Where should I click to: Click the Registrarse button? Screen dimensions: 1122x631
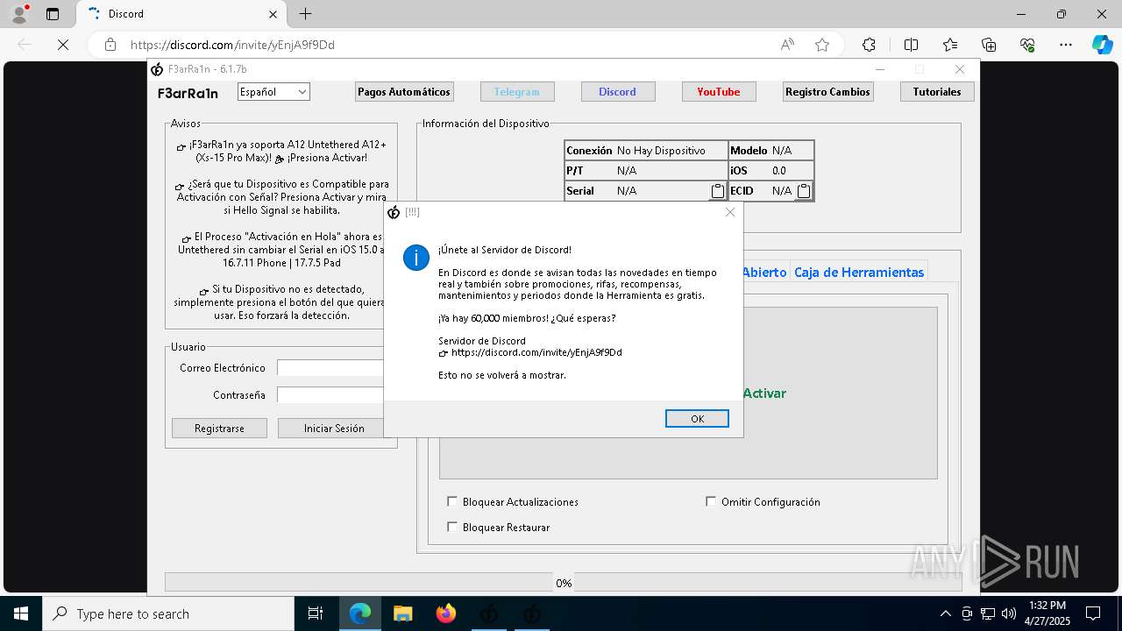[x=219, y=428]
